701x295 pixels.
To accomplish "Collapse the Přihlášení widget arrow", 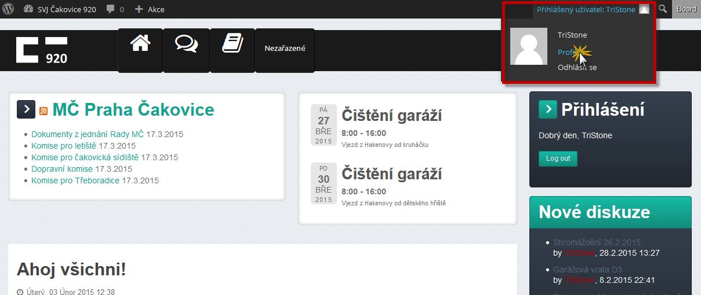I will click(x=548, y=109).
